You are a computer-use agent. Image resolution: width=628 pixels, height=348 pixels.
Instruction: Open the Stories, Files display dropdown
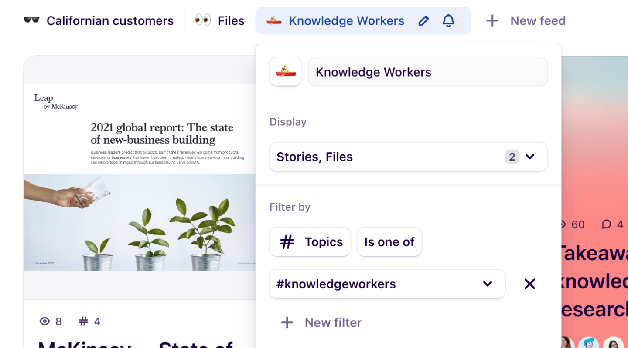click(408, 157)
